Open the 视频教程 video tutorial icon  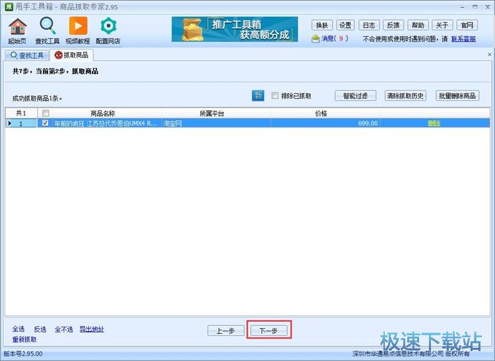pyautogui.click(x=78, y=30)
